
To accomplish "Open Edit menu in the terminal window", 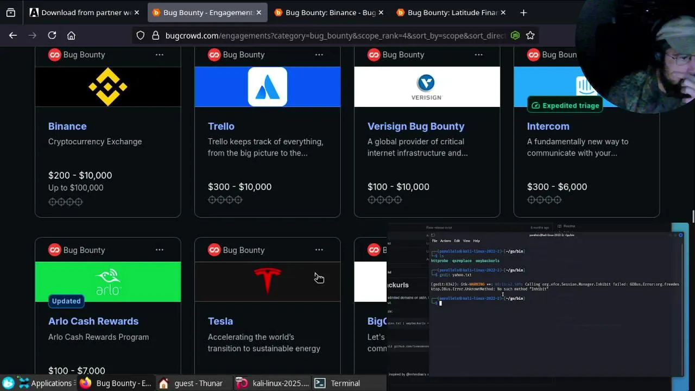I will pos(457,241).
